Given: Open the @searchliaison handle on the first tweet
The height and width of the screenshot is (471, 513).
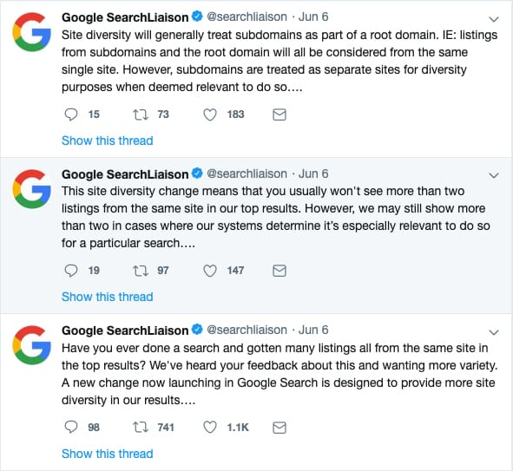Looking at the screenshot, I should point(247,16).
